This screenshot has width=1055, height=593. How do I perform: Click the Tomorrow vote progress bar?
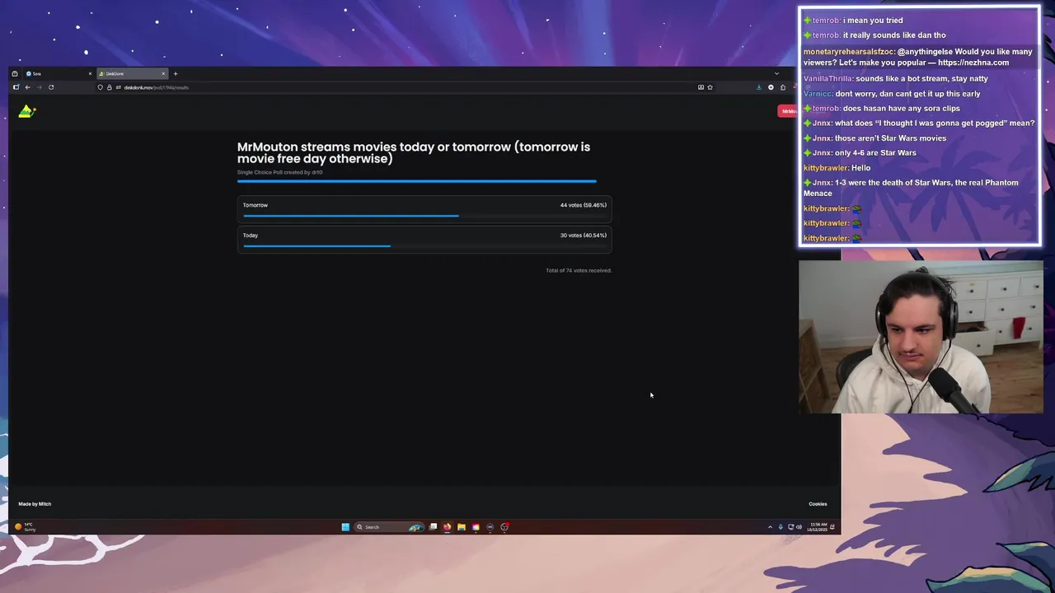click(424, 216)
